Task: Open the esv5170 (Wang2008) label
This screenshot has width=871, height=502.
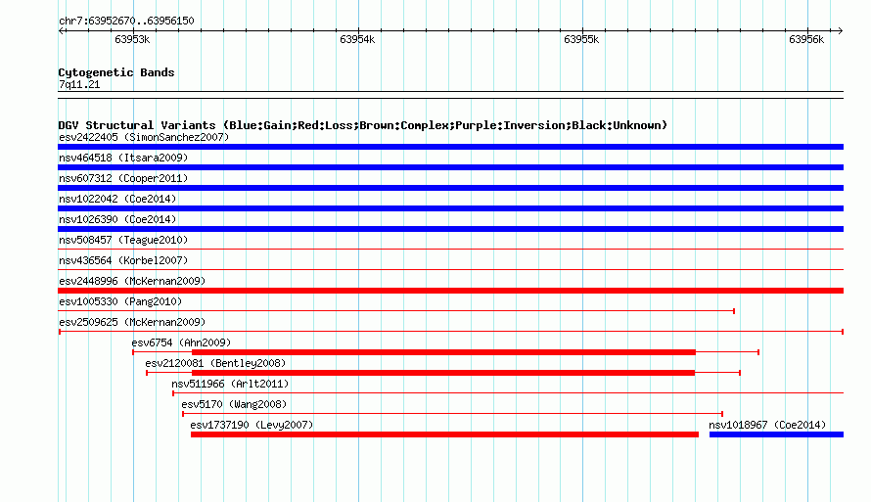Action: (x=234, y=404)
